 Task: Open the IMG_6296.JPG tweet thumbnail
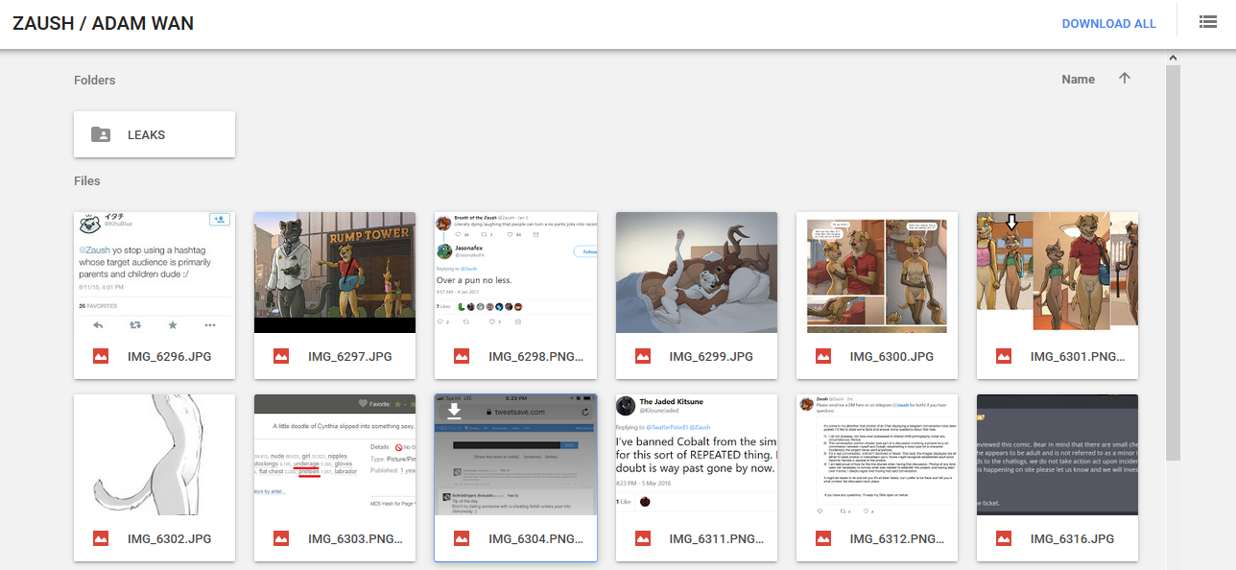tap(154, 273)
